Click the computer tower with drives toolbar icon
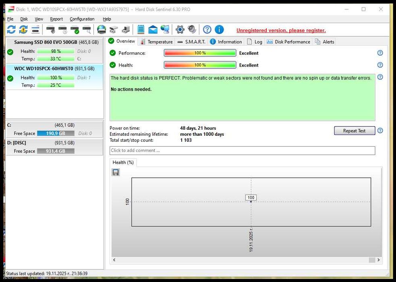The height and width of the screenshot is (282, 396). point(126,30)
